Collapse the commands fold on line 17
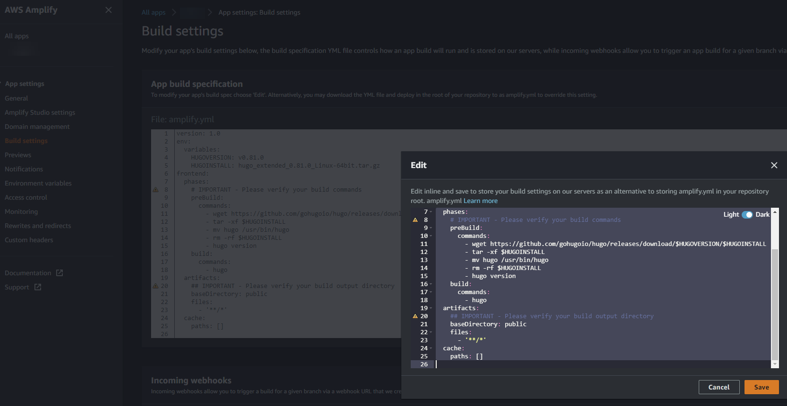Viewport: 787px width, 406px height. click(431, 292)
